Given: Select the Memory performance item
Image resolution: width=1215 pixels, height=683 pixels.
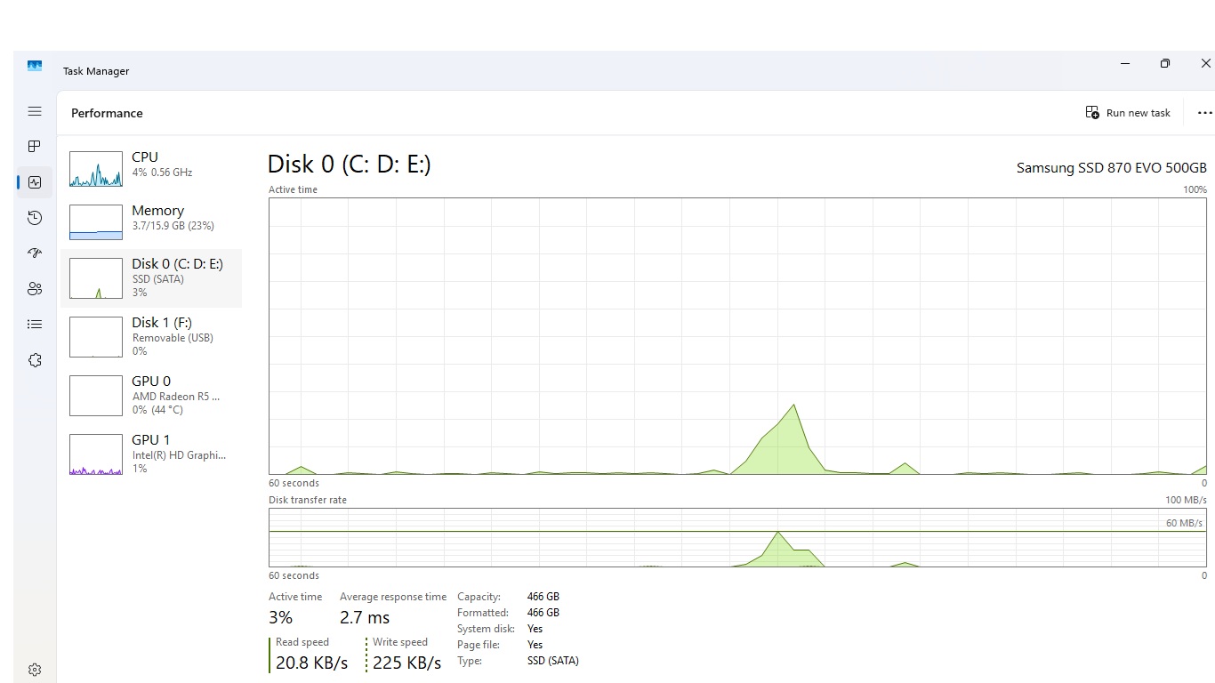Looking at the screenshot, I should click(x=151, y=221).
